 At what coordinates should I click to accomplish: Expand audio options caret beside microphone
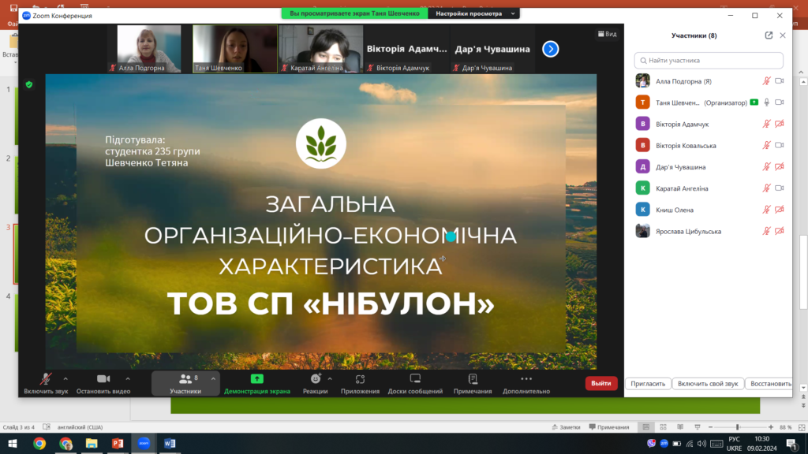click(x=65, y=379)
